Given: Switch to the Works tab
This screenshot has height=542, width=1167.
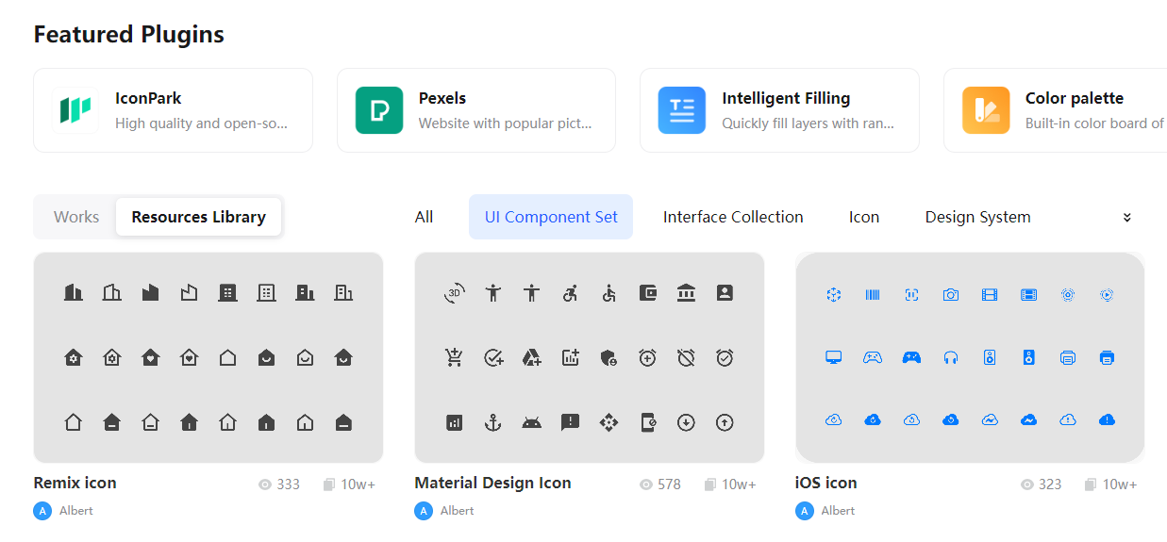Looking at the screenshot, I should 76,217.
